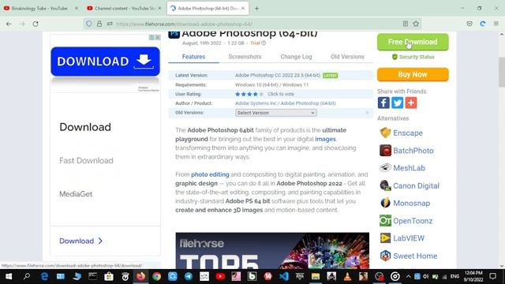
Task: Click the green Free Download button
Action: tap(413, 42)
